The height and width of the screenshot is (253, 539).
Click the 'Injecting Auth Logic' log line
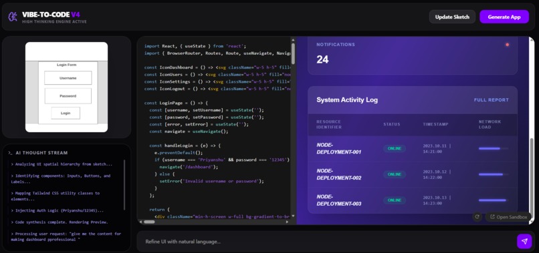click(57, 210)
